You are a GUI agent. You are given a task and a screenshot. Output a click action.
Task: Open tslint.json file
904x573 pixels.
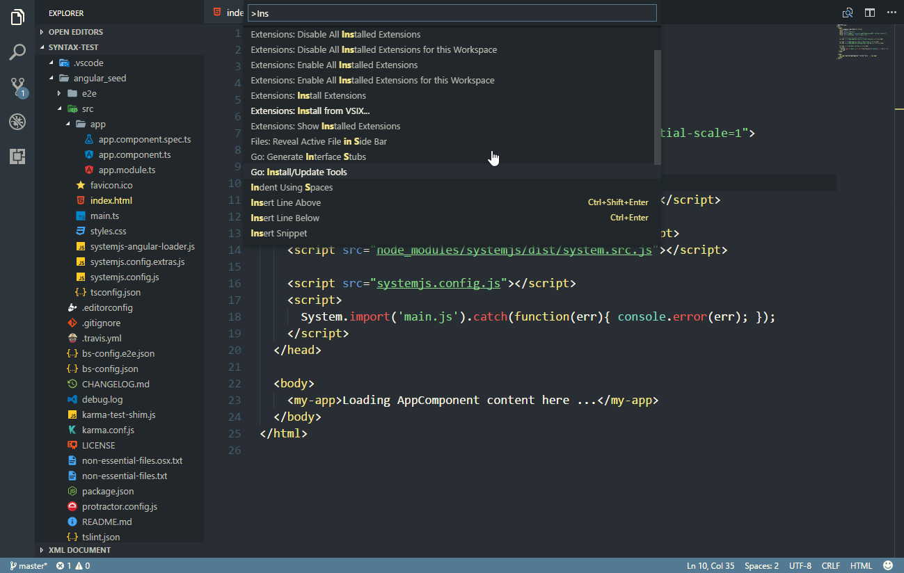101,537
